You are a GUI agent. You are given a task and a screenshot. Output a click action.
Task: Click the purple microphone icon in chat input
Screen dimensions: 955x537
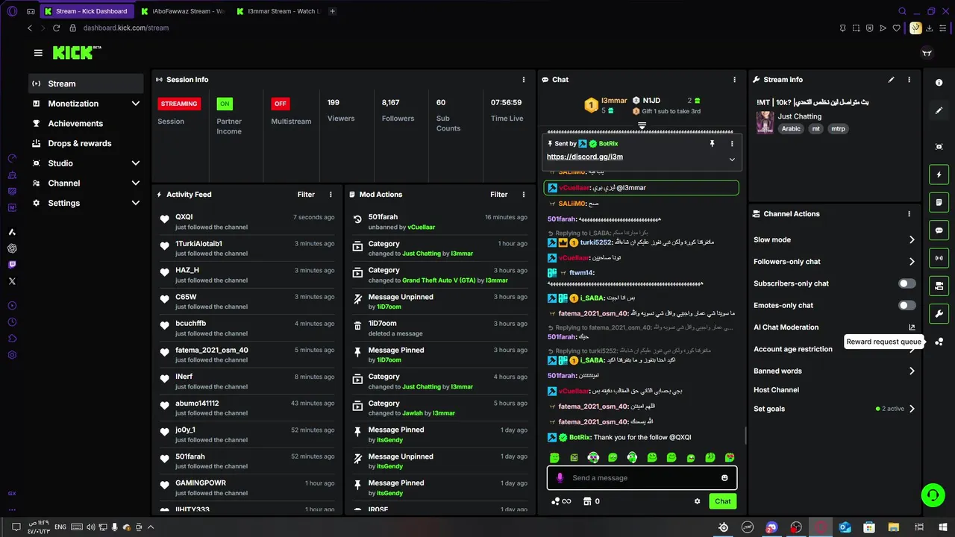click(560, 478)
